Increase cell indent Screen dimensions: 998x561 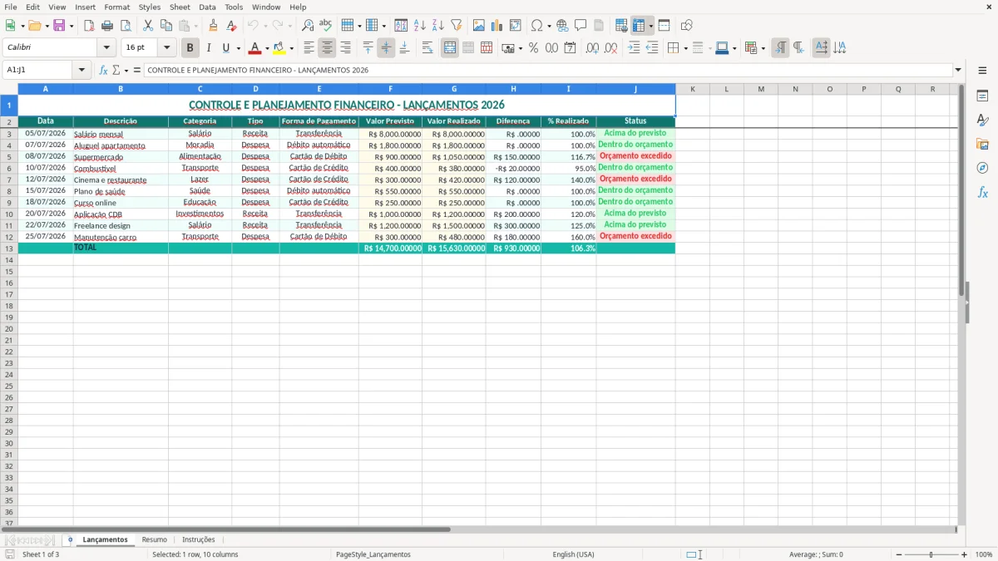tap(634, 48)
